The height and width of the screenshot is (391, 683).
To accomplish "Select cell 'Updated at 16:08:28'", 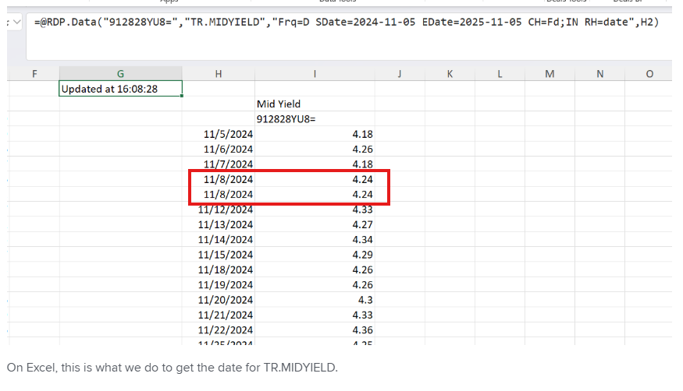I will pos(121,89).
